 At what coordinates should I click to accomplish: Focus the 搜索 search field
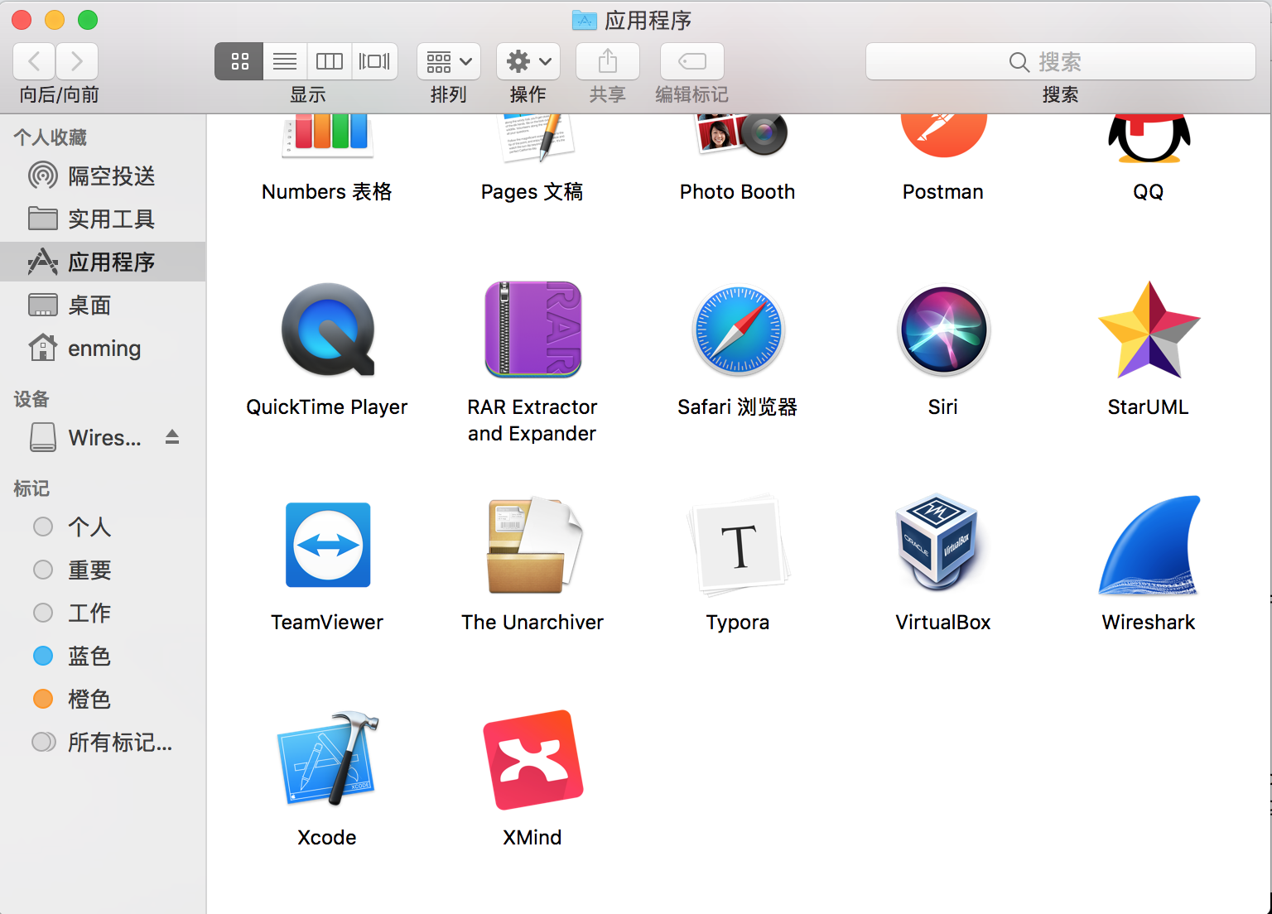(1061, 61)
